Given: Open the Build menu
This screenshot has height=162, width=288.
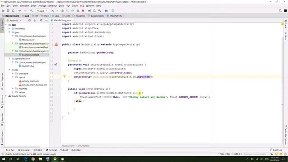Looking at the screenshot, I should click(62, 6).
